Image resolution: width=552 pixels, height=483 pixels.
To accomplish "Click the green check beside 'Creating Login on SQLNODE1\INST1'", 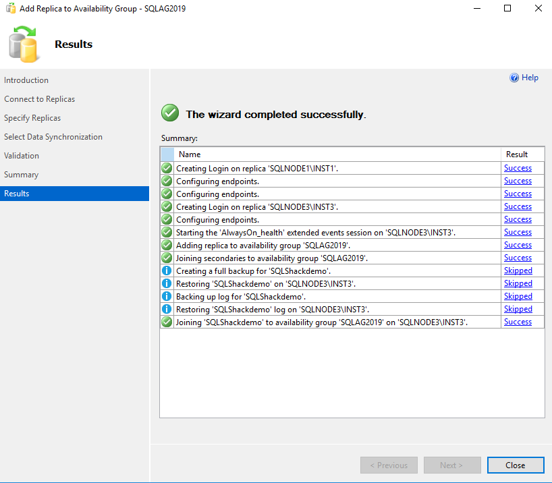I will pyautogui.click(x=167, y=168).
